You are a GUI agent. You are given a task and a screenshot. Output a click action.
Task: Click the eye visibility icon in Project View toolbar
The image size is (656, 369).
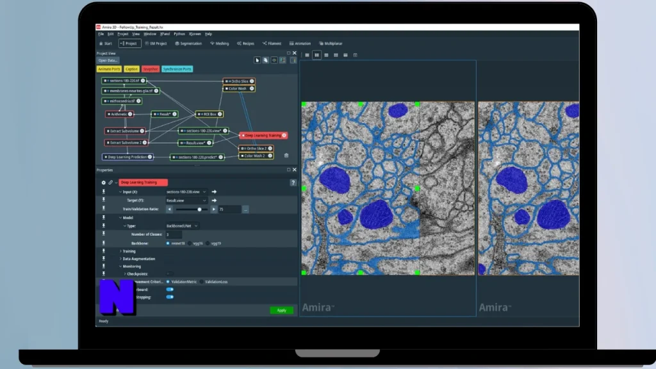click(274, 60)
